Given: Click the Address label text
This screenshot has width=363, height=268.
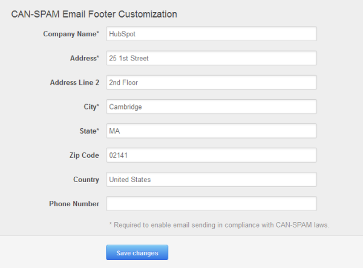Looking at the screenshot, I should pos(84,58).
